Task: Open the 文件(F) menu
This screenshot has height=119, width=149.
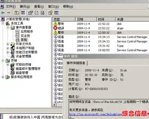Action: [x=11, y=7]
